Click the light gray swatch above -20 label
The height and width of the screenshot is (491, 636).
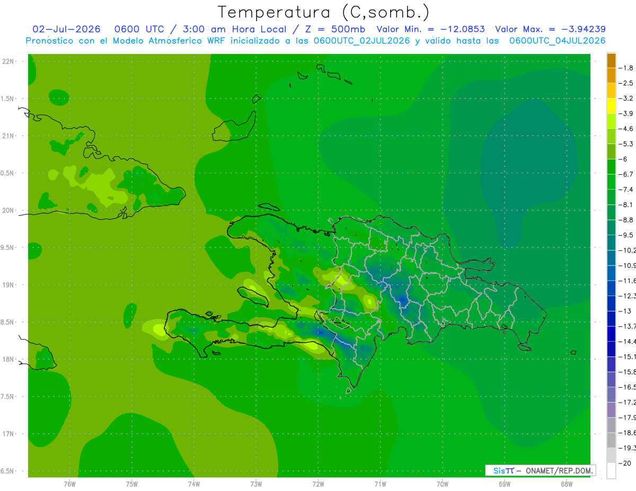point(611,456)
